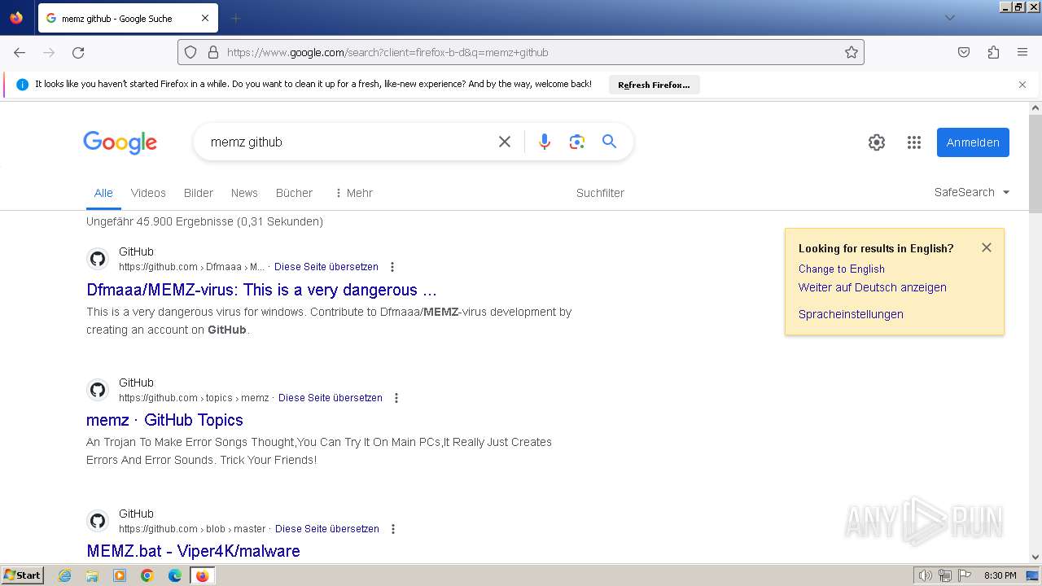This screenshot has height=586, width=1042.
Task: Launch Internet Explorer from the taskbar
Action: point(65,575)
